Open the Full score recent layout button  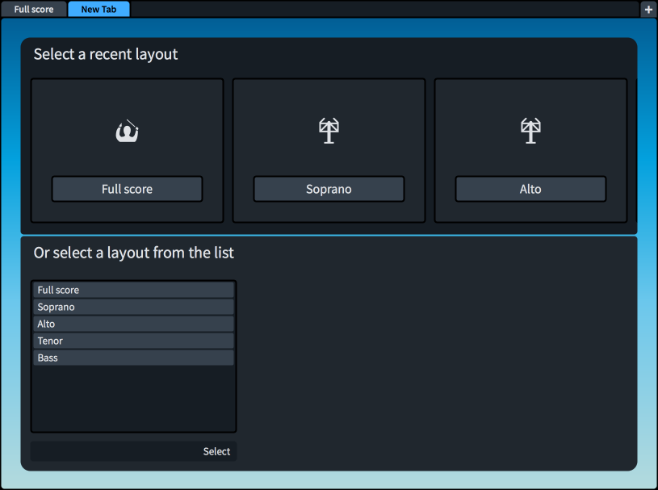coord(127,189)
